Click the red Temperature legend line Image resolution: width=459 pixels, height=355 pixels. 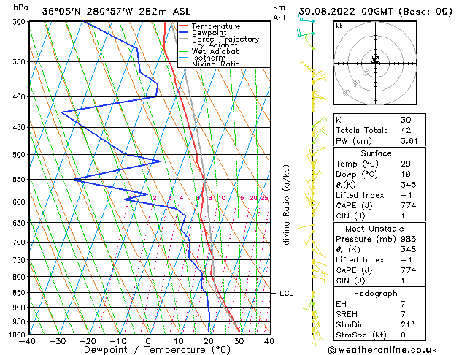click(x=183, y=26)
